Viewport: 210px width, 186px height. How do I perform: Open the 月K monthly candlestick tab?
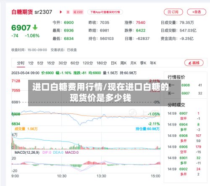tap(133, 63)
